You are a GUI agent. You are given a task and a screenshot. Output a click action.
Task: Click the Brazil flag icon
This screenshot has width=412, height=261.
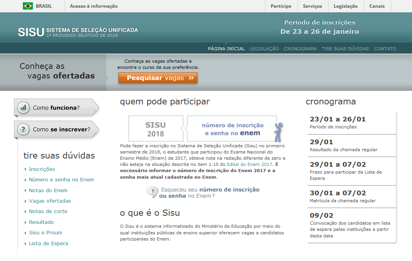[28, 6]
